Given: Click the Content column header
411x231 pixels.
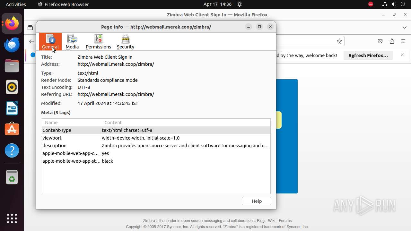Looking at the screenshot, I should coord(186,123).
